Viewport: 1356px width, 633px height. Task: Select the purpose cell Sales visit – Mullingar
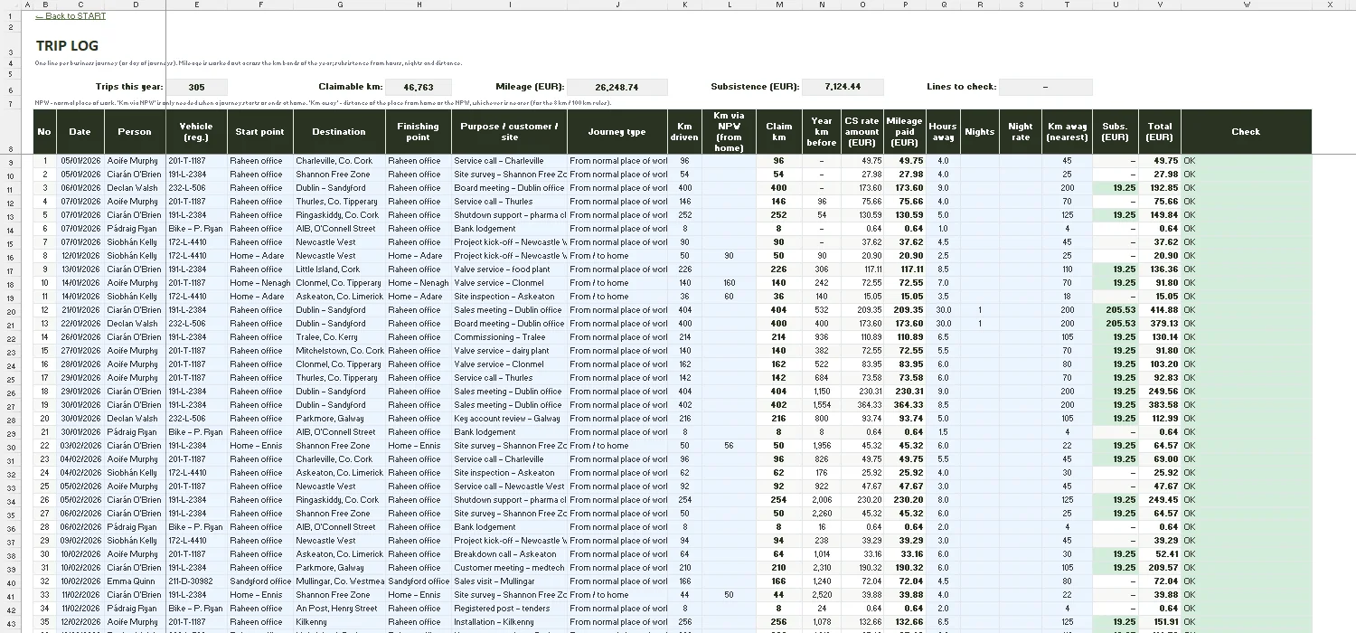click(x=509, y=581)
